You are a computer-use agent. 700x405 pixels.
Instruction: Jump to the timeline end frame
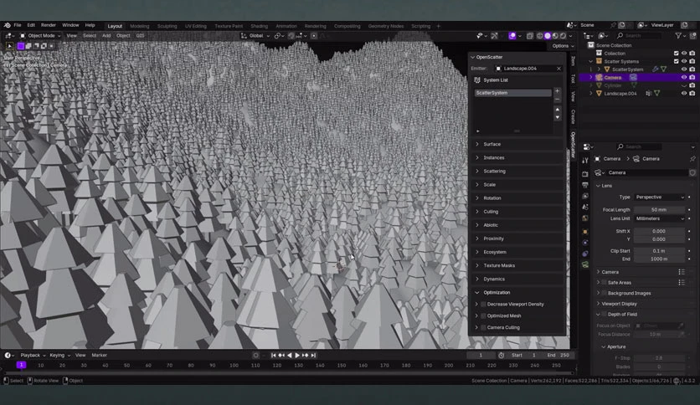[313, 356]
